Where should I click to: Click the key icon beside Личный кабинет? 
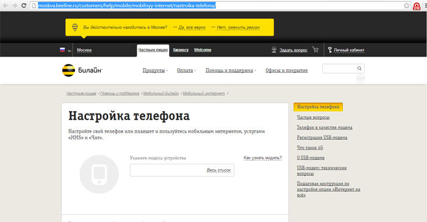(330, 50)
